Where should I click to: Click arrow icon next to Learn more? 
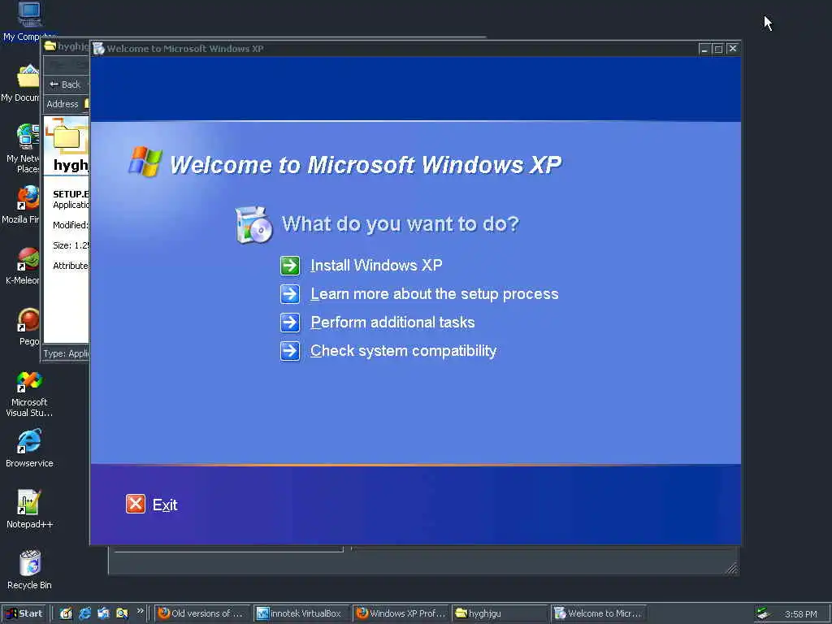(x=290, y=294)
